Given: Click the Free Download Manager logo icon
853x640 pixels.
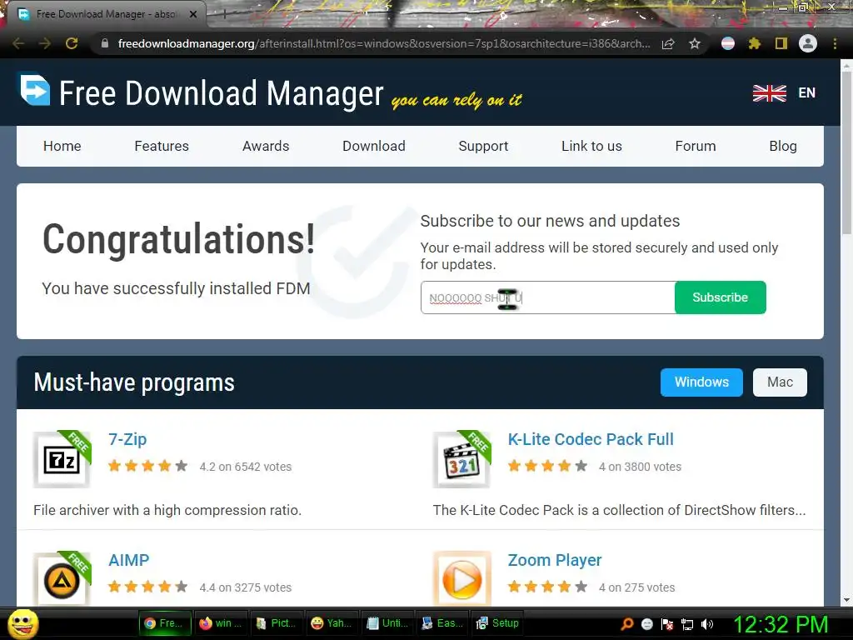Looking at the screenshot, I should 35,90.
